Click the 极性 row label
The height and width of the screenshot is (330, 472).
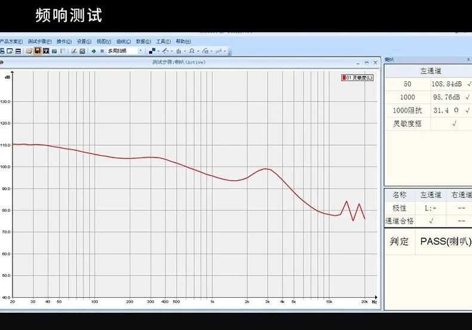point(400,208)
